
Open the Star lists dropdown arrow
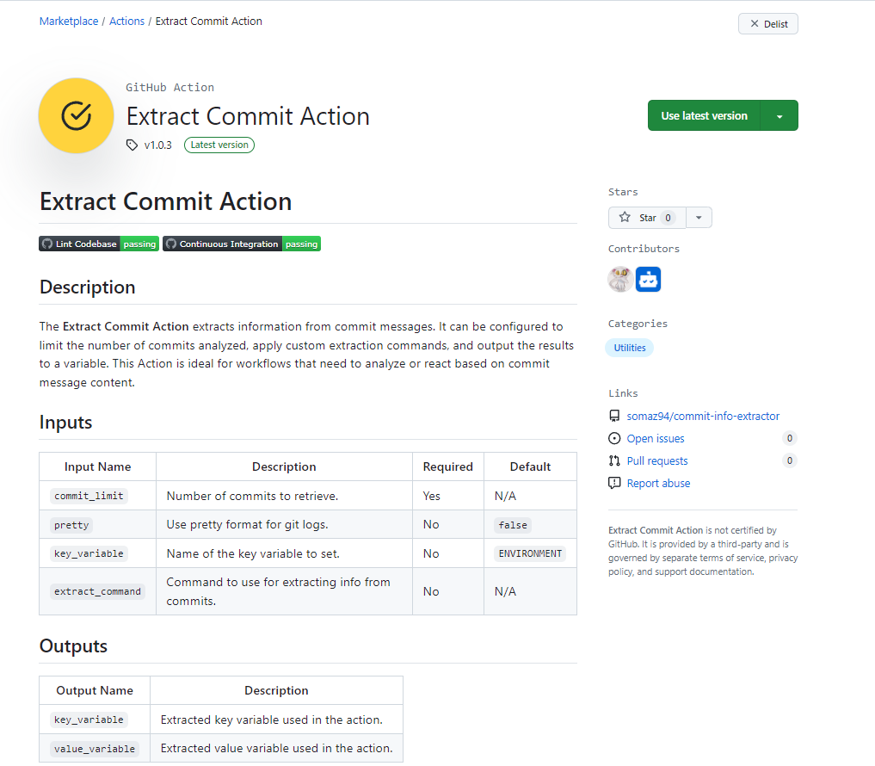(699, 217)
